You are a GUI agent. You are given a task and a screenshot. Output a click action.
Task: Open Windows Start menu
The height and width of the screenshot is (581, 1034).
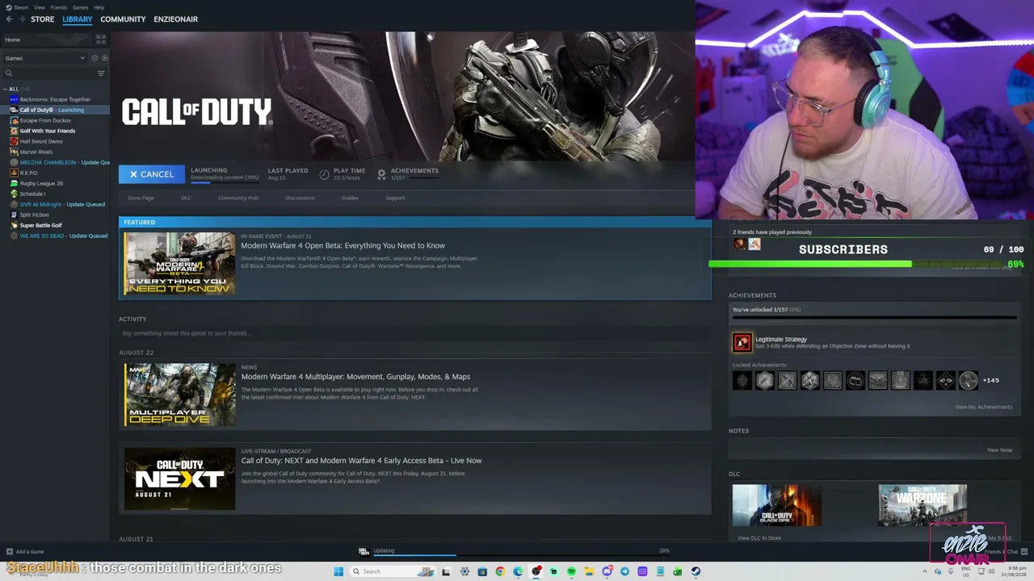pos(338,571)
